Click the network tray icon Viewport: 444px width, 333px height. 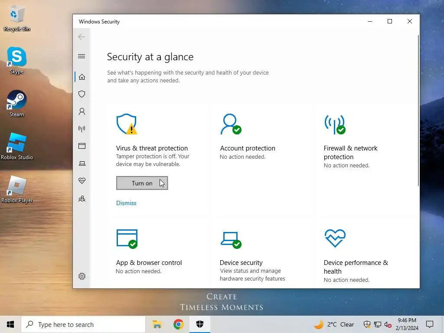(x=378, y=324)
